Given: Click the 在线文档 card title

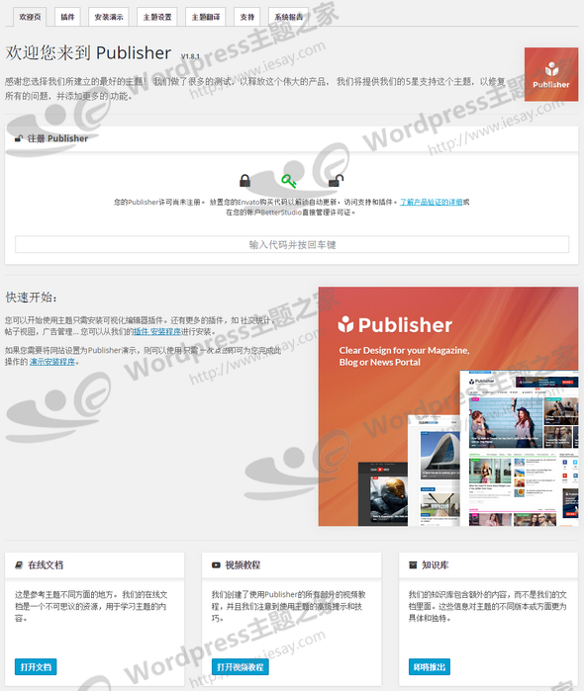Looking at the screenshot, I should point(46,565).
